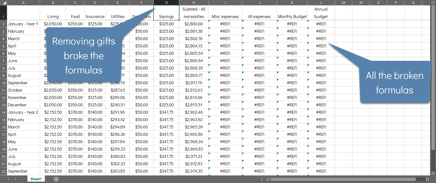Select column G by its header
436x183 pixels.
tap(166, 3)
